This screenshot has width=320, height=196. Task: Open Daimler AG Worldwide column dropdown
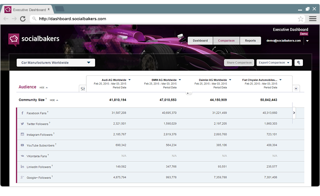click(230, 80)
